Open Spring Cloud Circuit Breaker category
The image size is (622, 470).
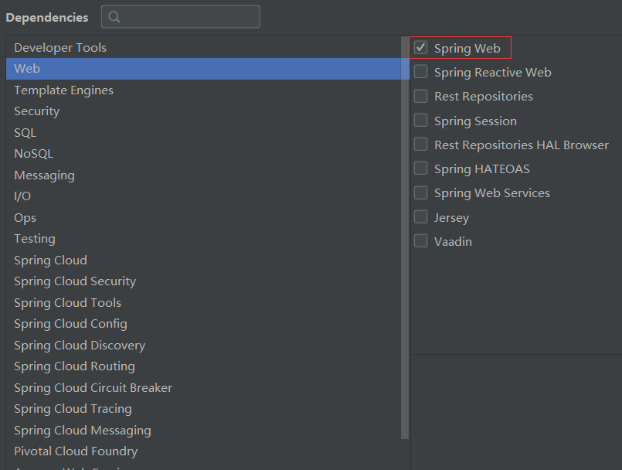(93, 388)
